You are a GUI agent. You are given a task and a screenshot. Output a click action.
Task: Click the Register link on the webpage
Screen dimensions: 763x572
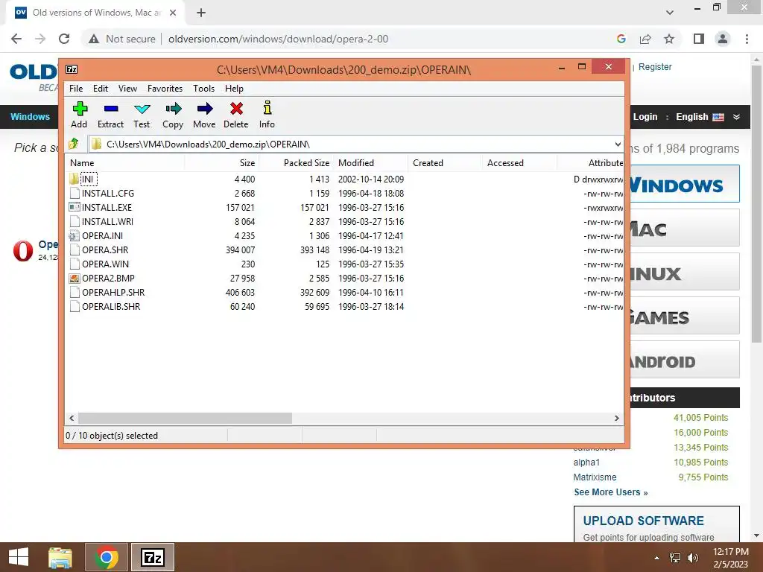coord(655,67)
